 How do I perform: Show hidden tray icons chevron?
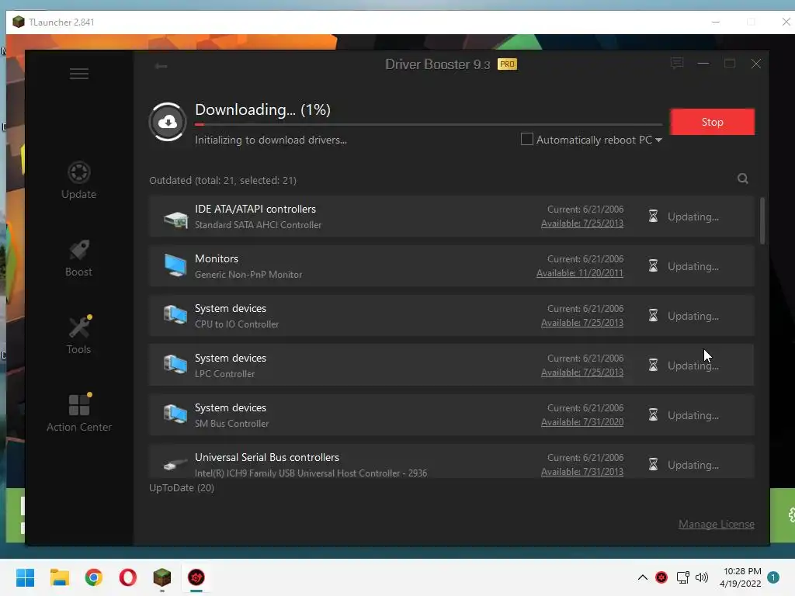click(x=642, y=577)
